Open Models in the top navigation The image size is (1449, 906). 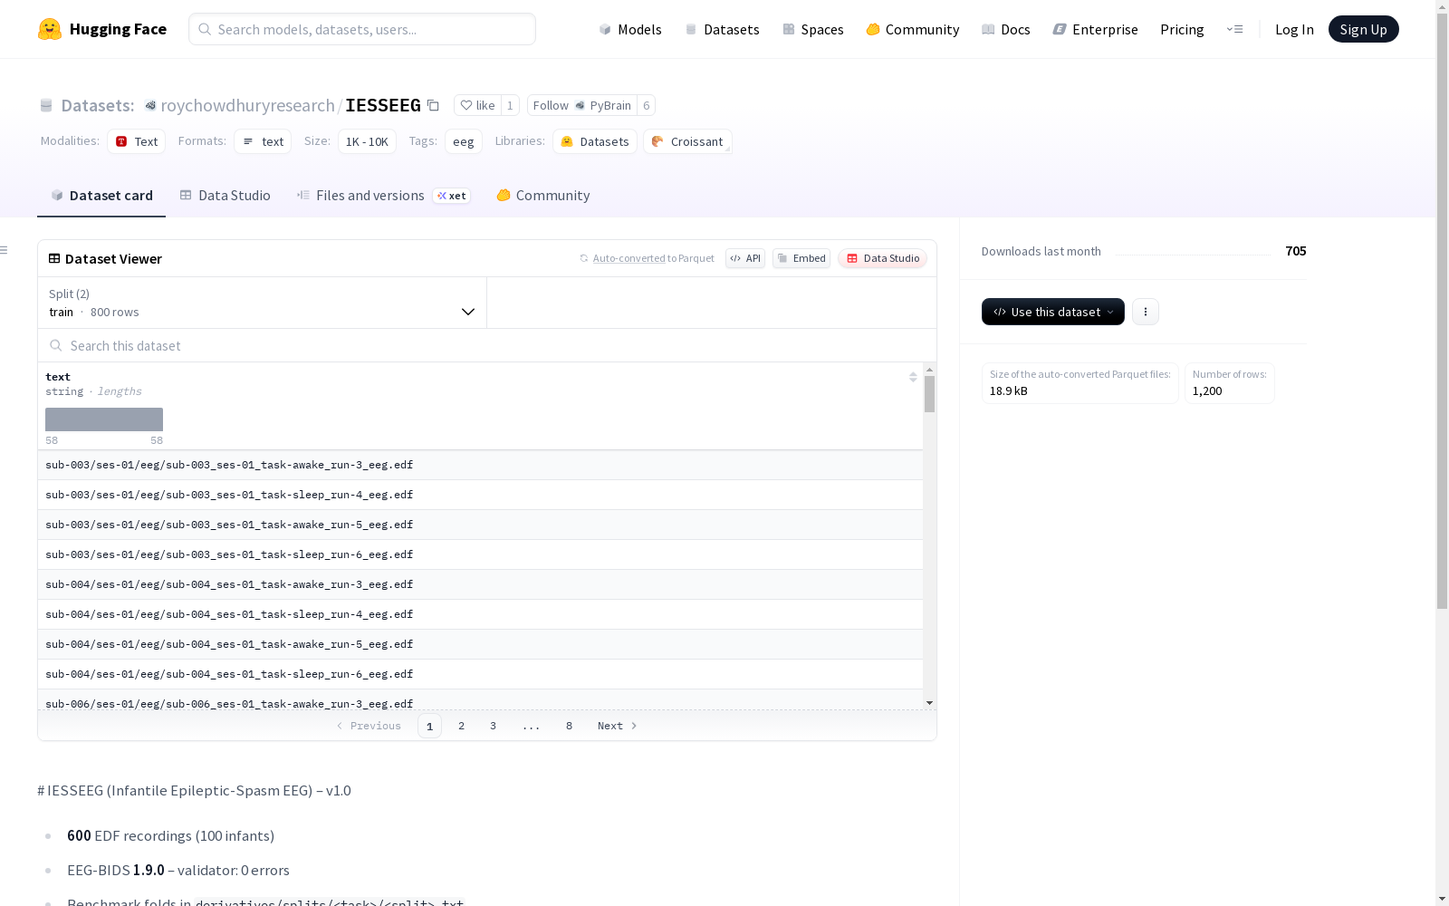[x=630, y=29]
